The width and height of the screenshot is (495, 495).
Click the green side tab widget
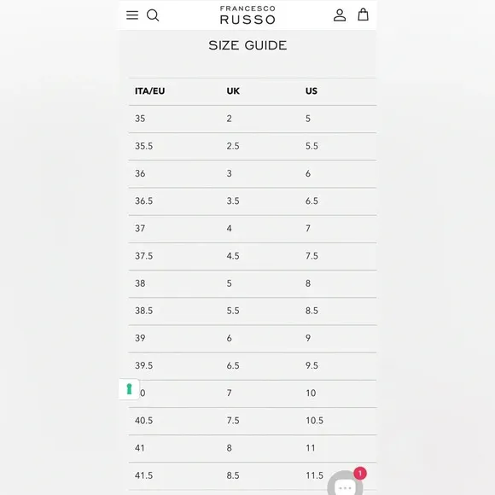coord(129,389)
